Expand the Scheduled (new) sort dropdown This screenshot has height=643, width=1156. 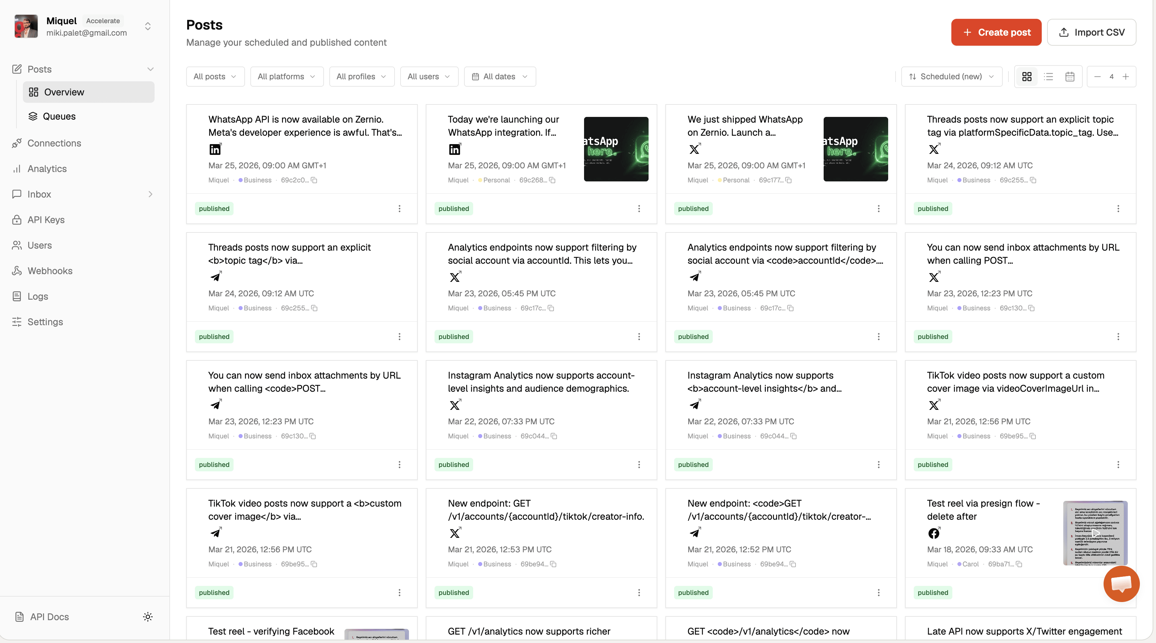951,77
